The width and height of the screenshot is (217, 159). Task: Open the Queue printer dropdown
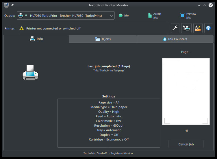[x=66, y=16]
